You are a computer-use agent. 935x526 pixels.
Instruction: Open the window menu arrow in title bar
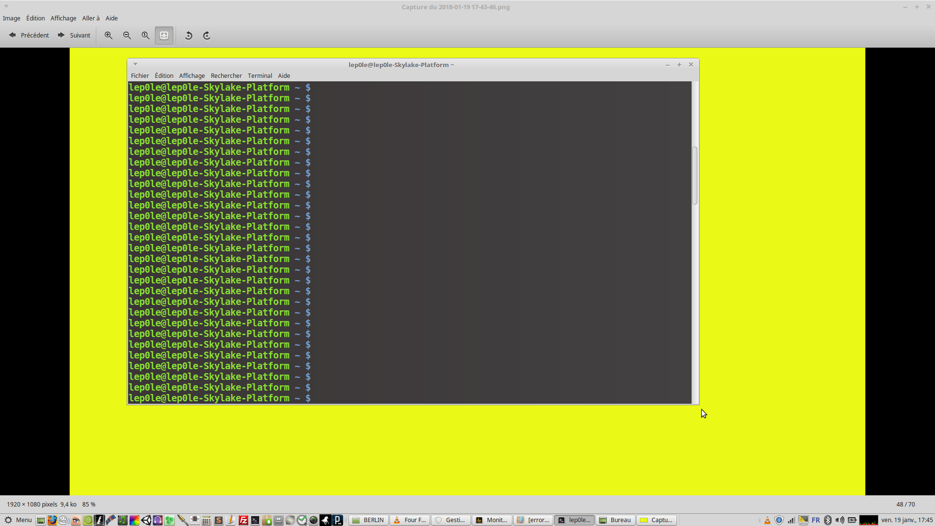6,6
